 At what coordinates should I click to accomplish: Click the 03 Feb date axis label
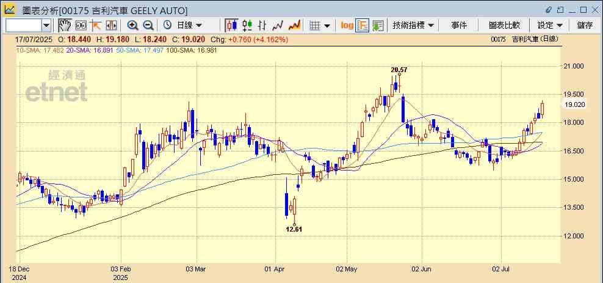tap(121, 269)
